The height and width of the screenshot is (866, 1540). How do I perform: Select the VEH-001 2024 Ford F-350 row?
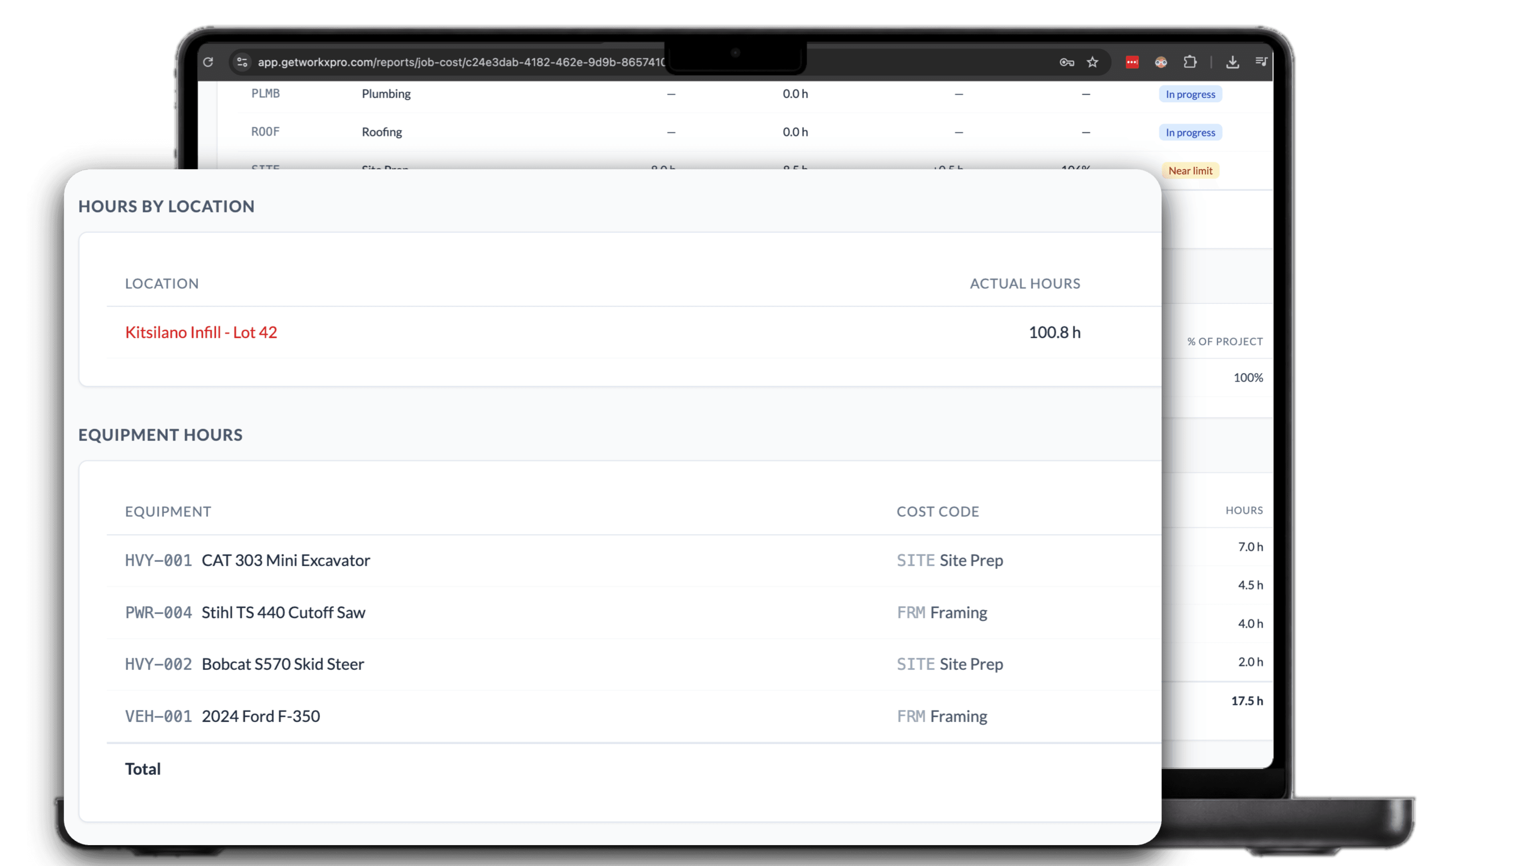634,716
